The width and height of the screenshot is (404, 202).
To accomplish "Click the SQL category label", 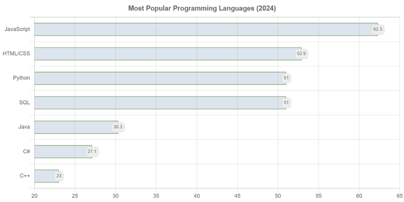I will (25, 102).
